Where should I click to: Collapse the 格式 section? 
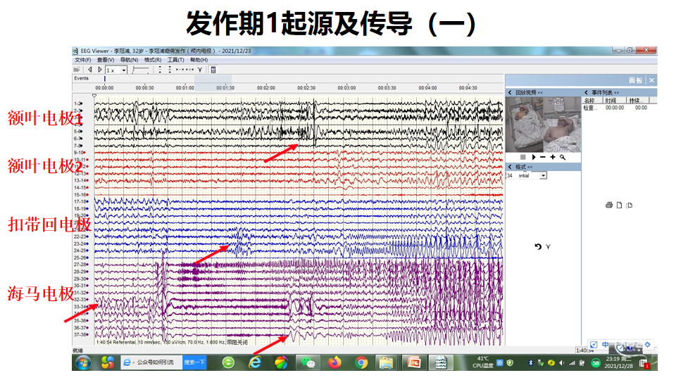coord(511,167)
